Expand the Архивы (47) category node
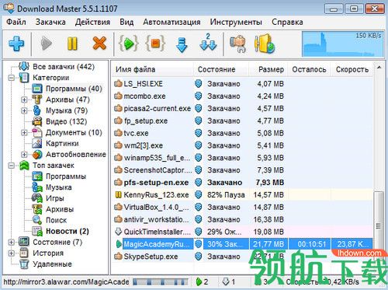This screenshot has width=388, height=290. (x=24, y=100)
